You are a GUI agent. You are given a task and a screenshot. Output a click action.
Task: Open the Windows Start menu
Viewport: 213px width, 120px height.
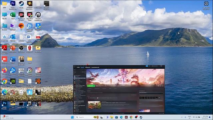72,117
